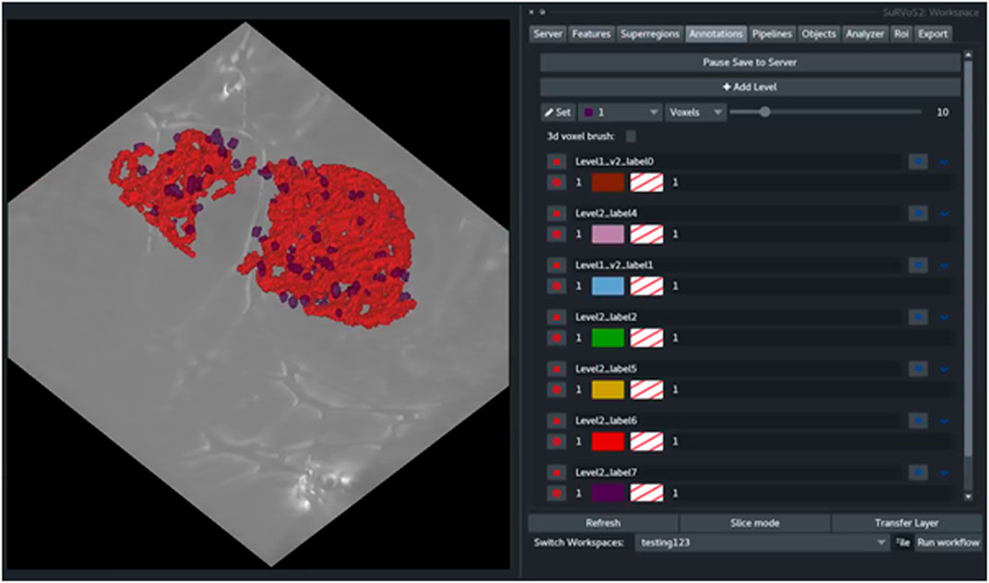Click the blue dot button beside Level2_label5
Screen dimensions: 989x583
click(x=918, y=369)
